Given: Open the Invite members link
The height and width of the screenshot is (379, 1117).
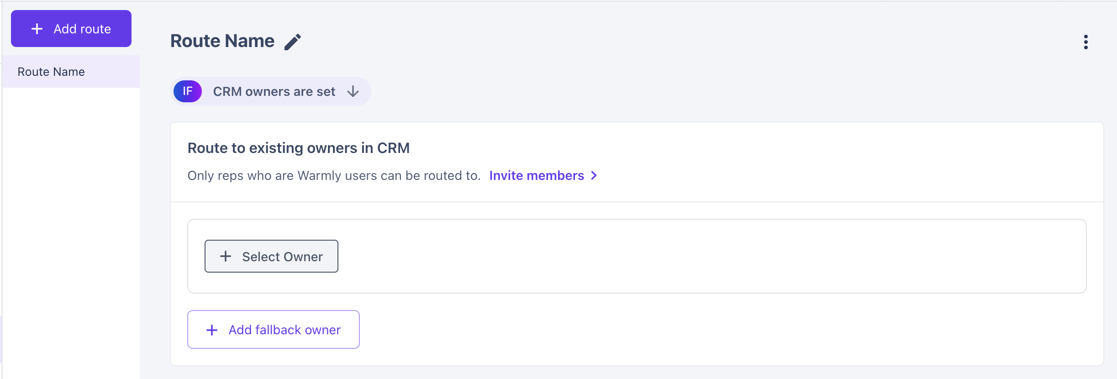Looking at the screenshot, I should (543, 175).
